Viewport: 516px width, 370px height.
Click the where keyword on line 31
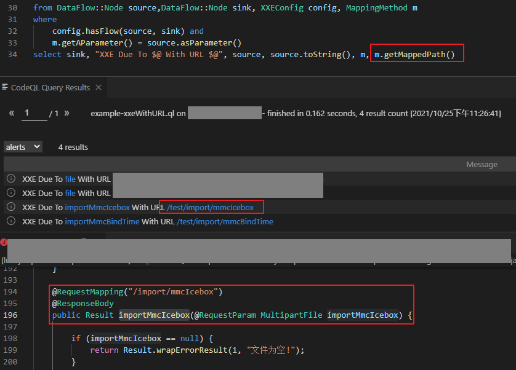[45, 20]
